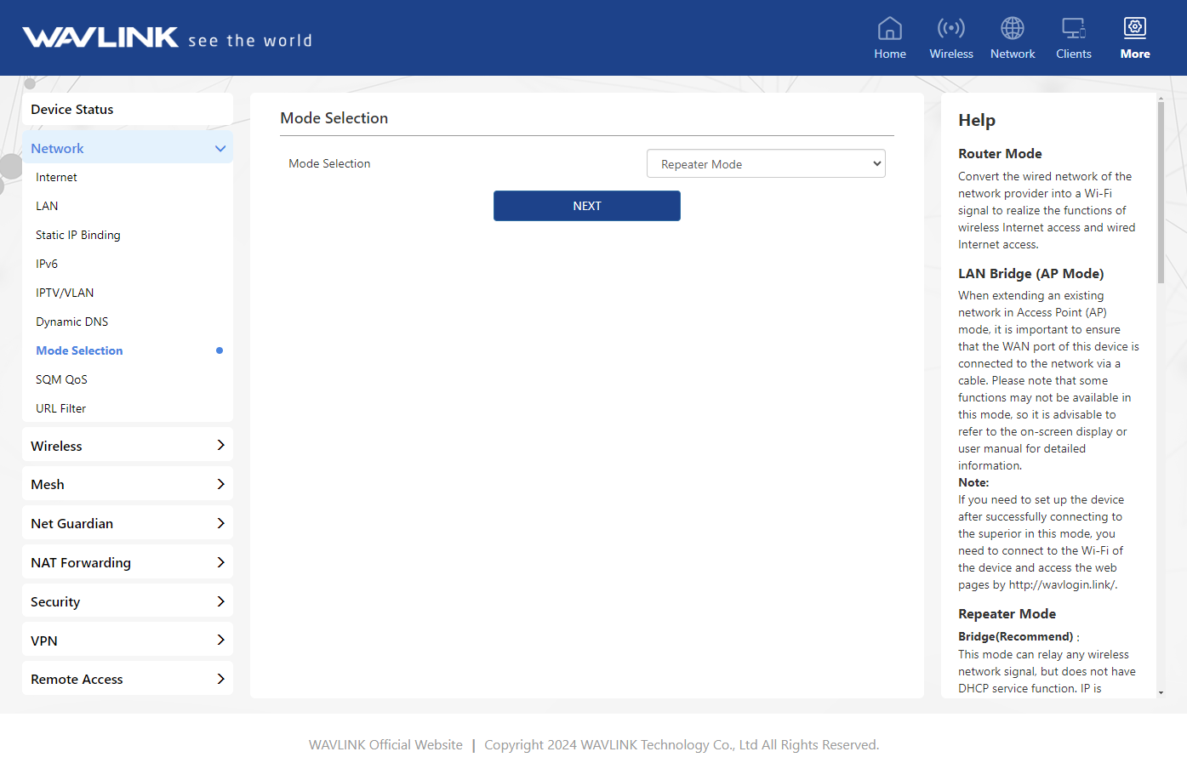This screenshot has width=1187, height=763.
Task: Open the WAVLINK Official Website link
Action: (x=385, y=744)
